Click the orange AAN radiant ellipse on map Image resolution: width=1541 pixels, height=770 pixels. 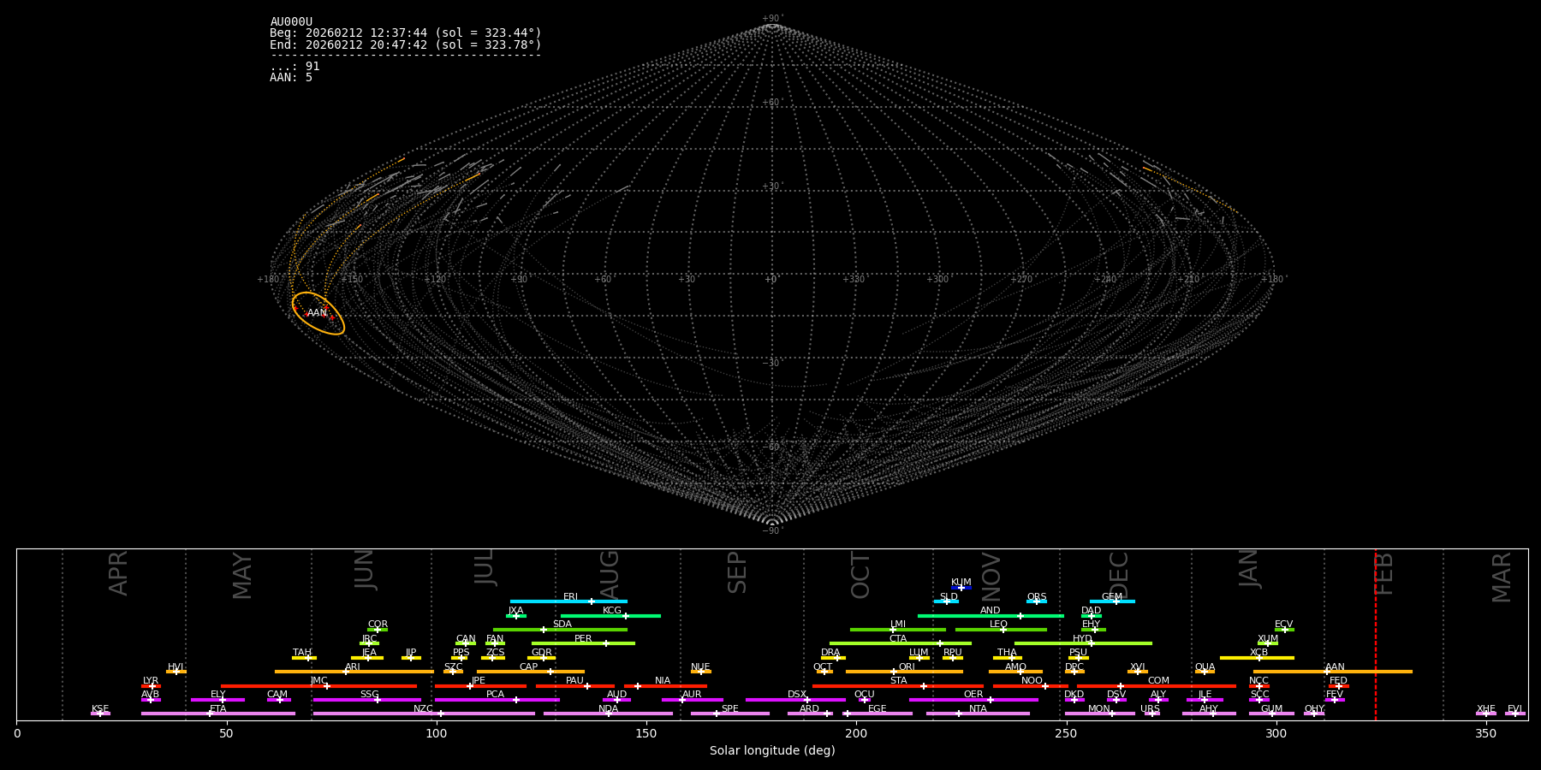(318, 313)
